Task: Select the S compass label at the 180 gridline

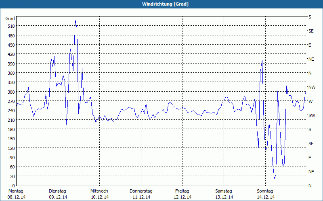Action: click(x=310, y=129)
